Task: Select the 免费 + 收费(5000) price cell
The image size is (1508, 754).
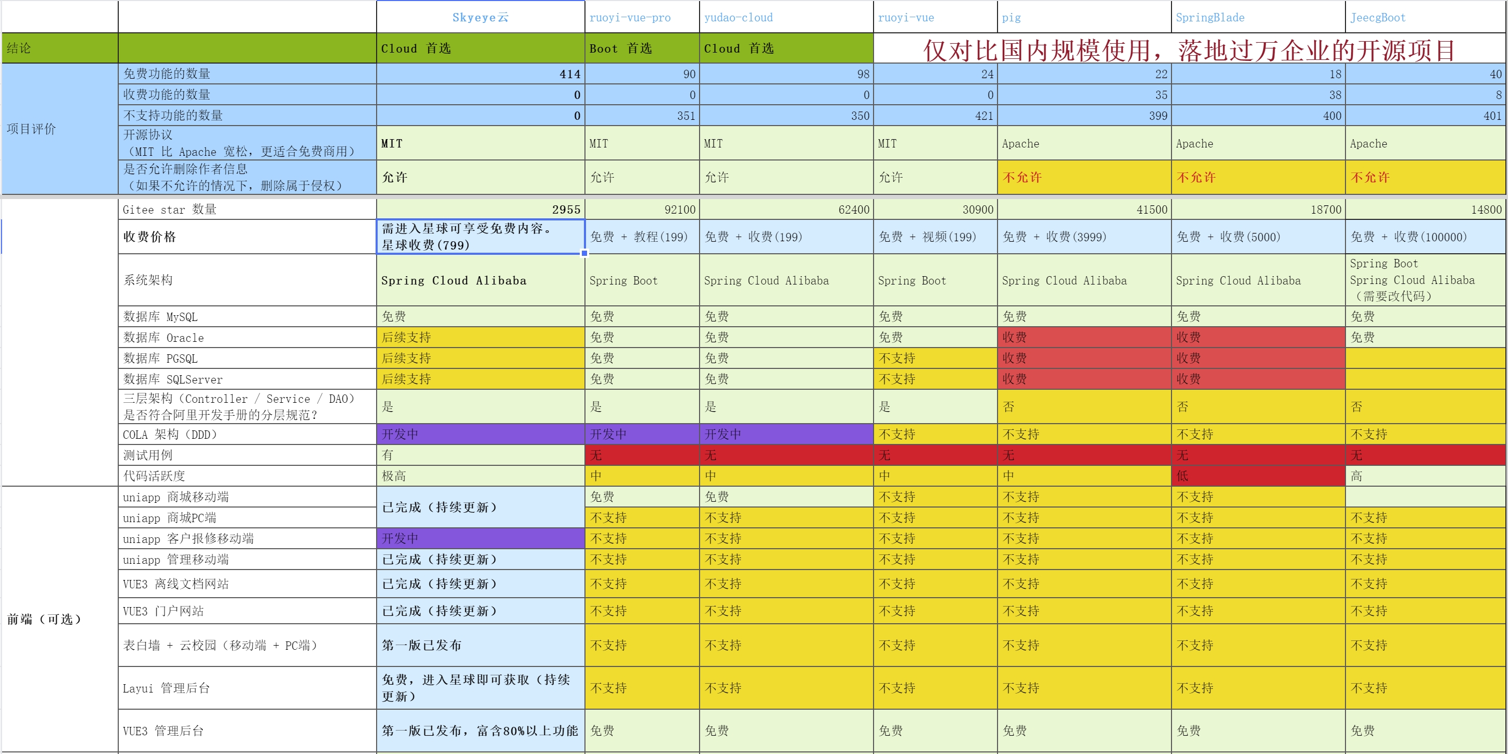Action: 1258,237
